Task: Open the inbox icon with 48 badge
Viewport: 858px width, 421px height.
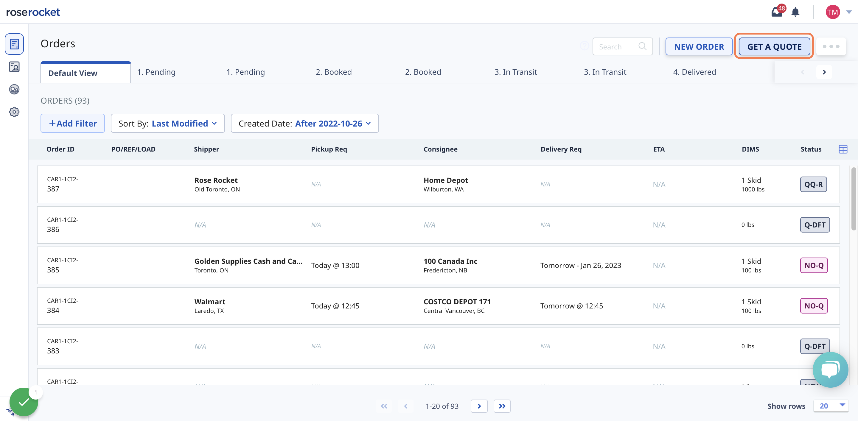Action: coord(777,12)
